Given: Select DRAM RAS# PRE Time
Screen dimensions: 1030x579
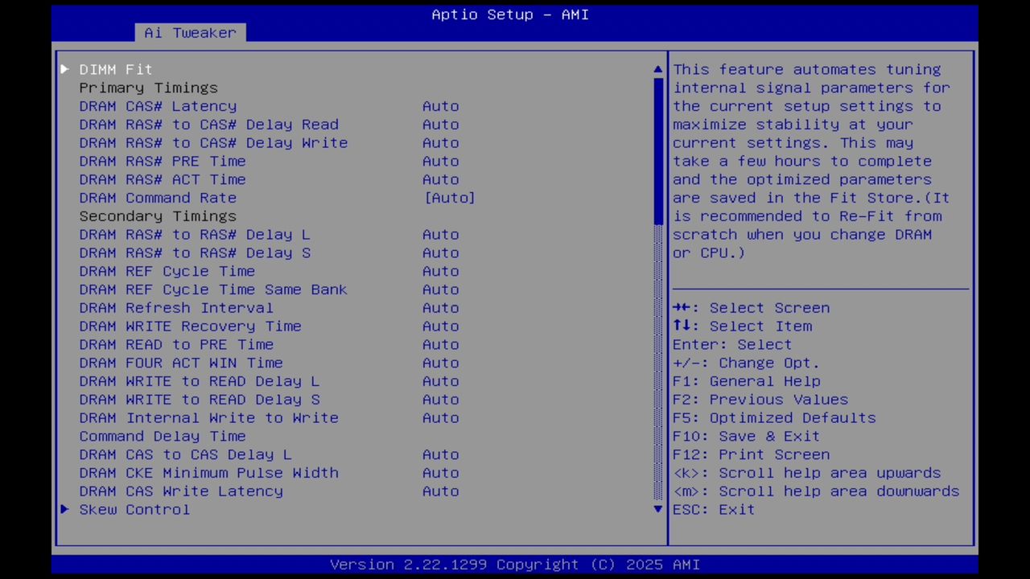Looking at the screenshot, I should [241, 161].
